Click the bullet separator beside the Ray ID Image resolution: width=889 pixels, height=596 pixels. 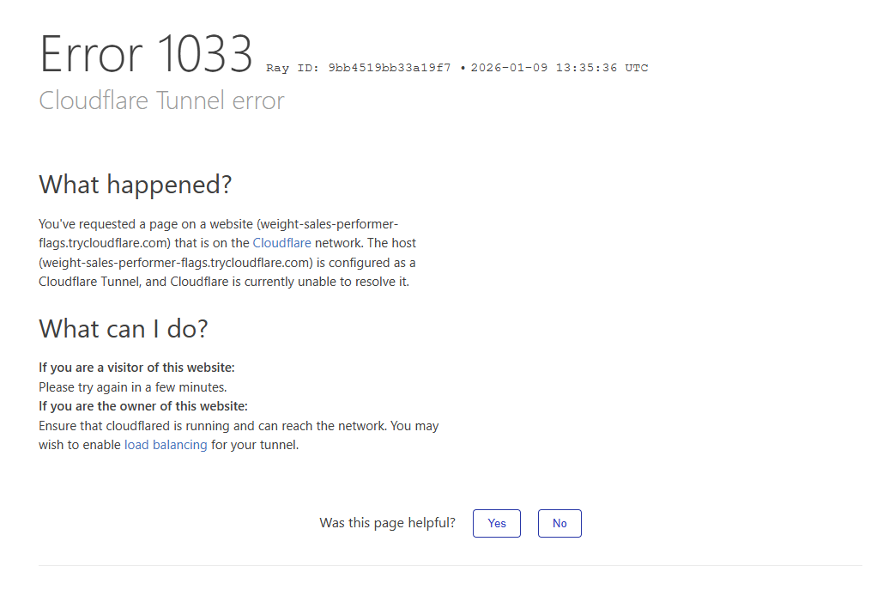463,69
